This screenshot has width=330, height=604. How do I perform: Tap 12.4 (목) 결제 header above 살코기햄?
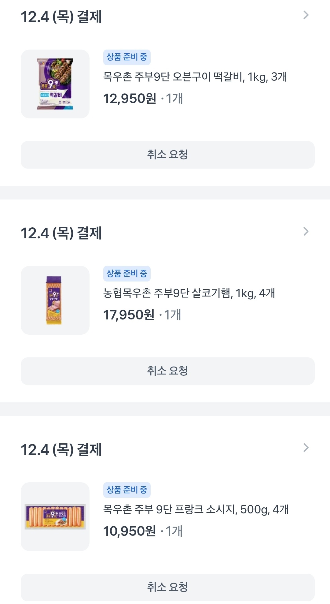[61, 233]
